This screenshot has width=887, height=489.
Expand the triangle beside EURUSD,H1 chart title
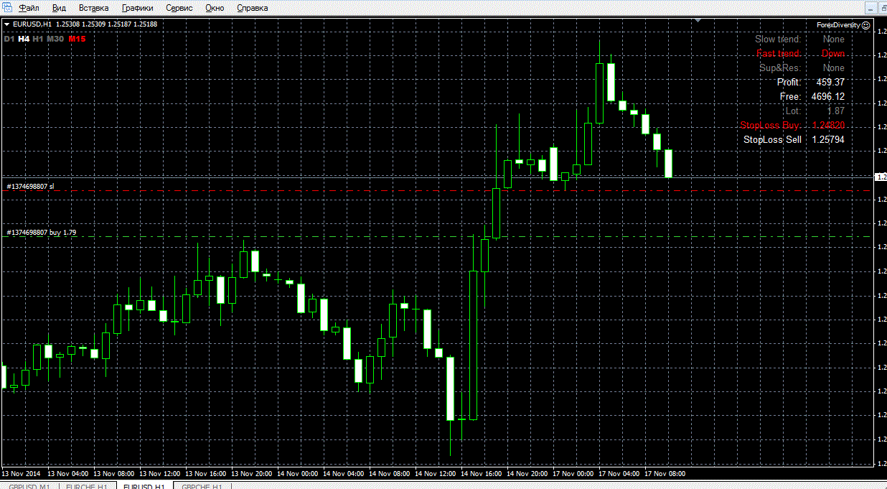click(7, 24)
